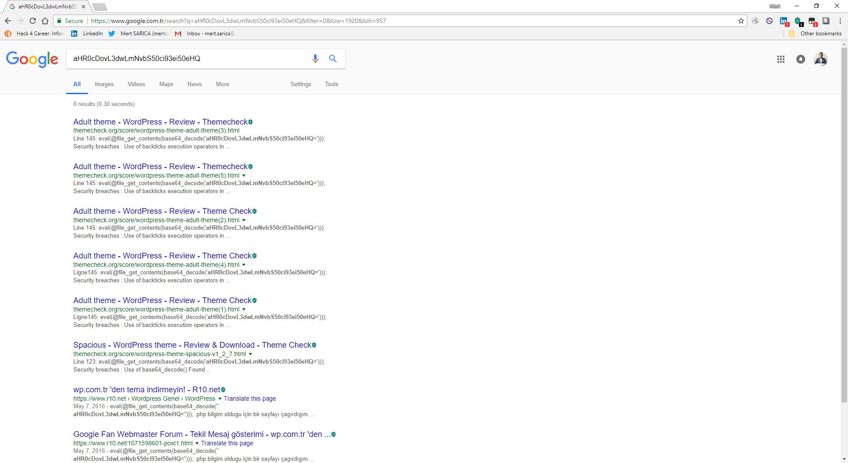This screenshot has width=848, height=463.
Task: Click the green shield beside adult-theme(3) title
Action: click(250, 122)
